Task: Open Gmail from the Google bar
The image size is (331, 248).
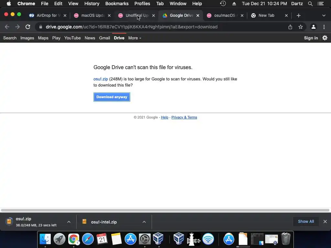Action: (x=104, y=38)
